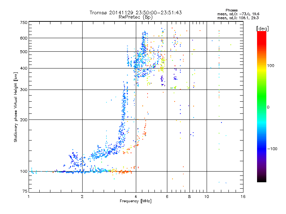Click the '500' y-axis tick label
Viewport: 286px width, 214px height.
point(24,52)
